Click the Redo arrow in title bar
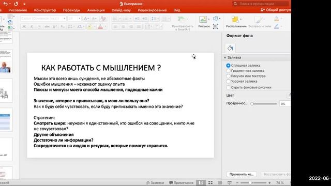The image size is (331, 186). (16, 4)
